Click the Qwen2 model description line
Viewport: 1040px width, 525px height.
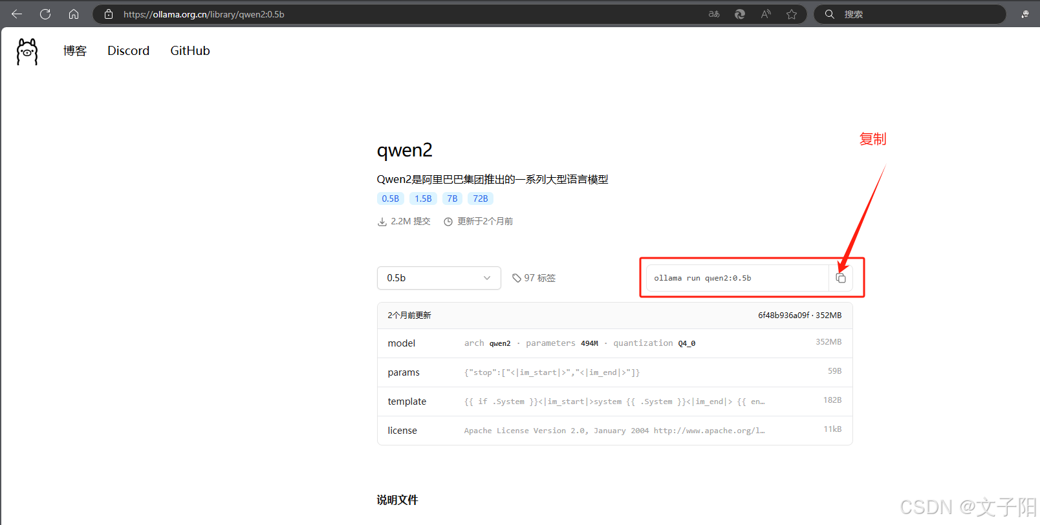pos(493,180)
